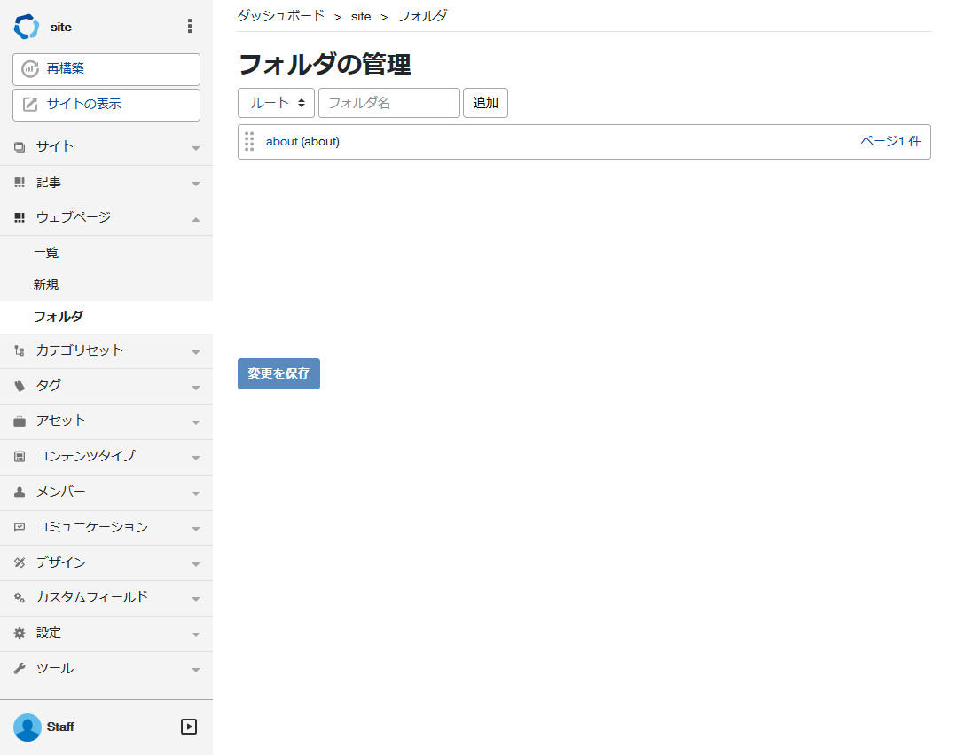The height and width of the screenshot is (755, 956).
Task: Expand the カテゴリセット menu arrow
Action: coord(196,352)
